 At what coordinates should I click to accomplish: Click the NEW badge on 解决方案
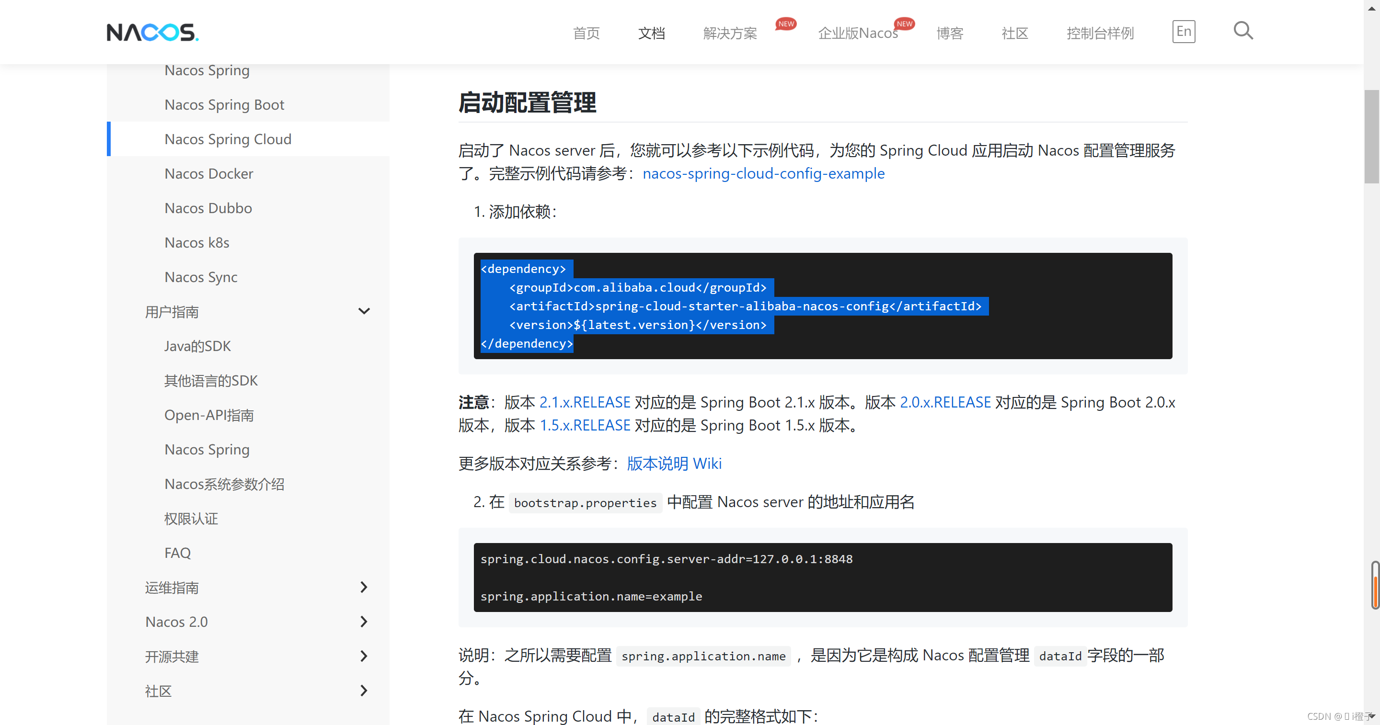point(785,23)
